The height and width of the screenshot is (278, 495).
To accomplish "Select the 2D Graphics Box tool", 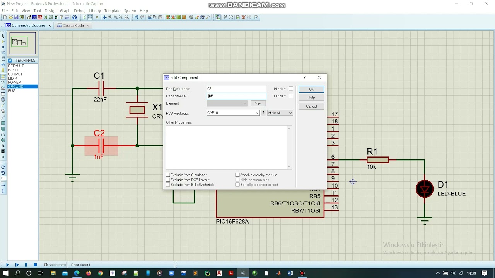I will point(3,123).
